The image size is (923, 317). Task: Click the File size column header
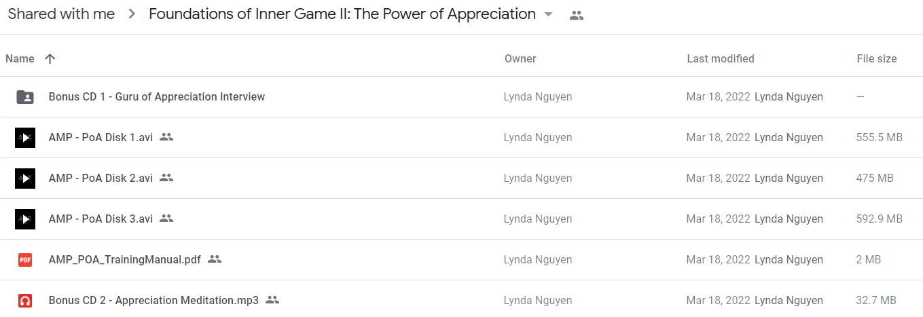[x=877, y=59]
